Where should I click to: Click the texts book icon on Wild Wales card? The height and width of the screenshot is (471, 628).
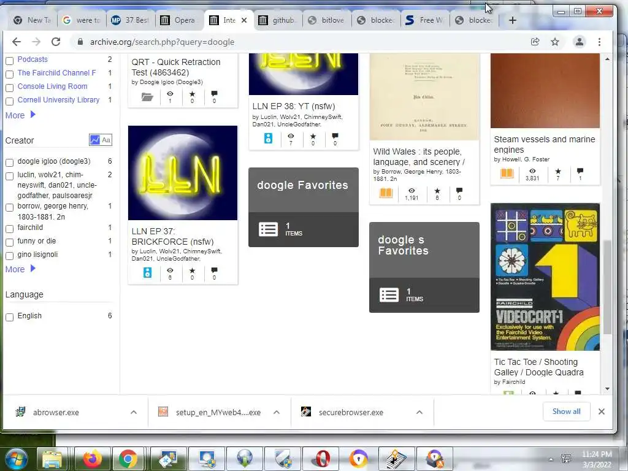coord(386,193)
